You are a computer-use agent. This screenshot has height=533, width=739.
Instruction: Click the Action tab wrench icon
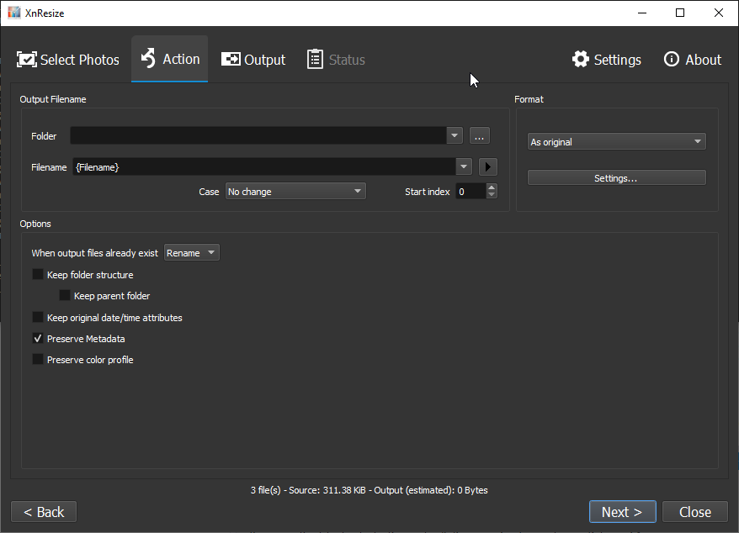tap(147, 59)
